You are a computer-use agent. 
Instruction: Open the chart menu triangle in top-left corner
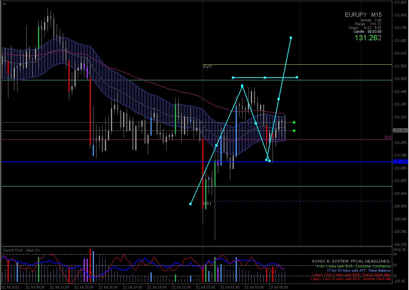(x=4, y=4)
